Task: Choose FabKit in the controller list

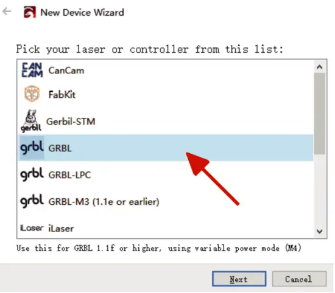Action: point(166,94)
